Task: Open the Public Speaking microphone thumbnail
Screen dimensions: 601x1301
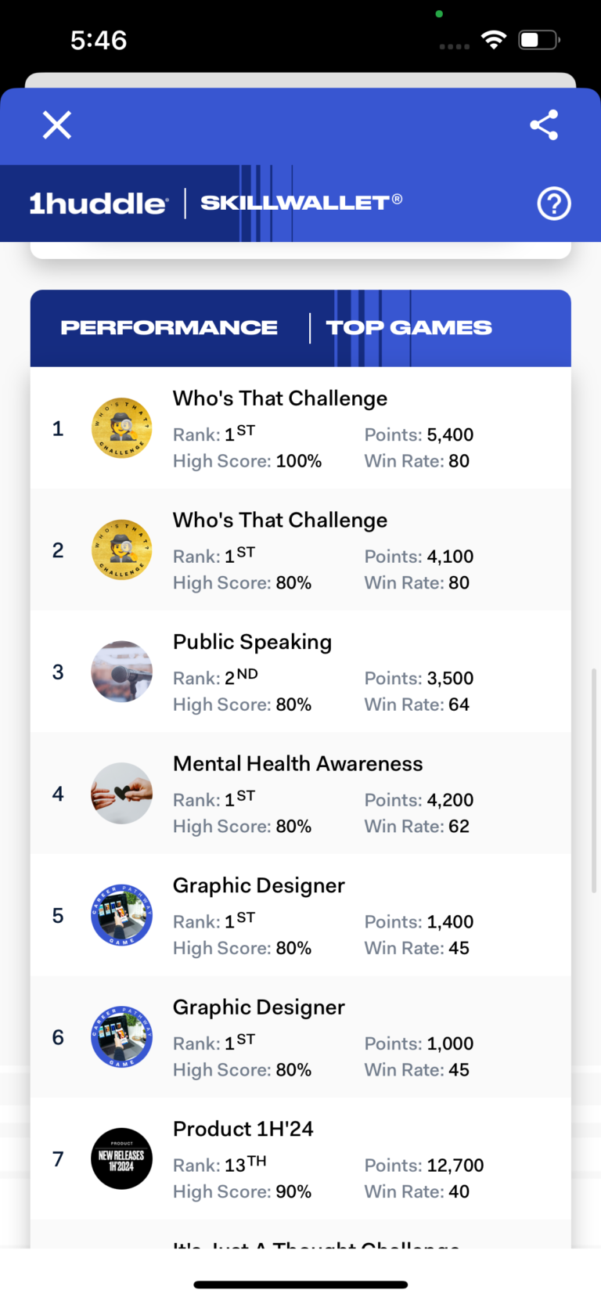Action: click(x=121, y=672)
